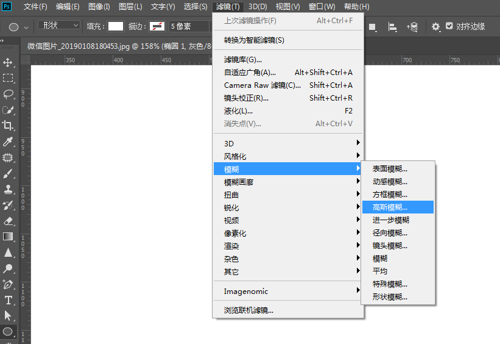This screenshot has height=344, width=500.
Task: Select the Eraser tool
Action: (8, 221)
